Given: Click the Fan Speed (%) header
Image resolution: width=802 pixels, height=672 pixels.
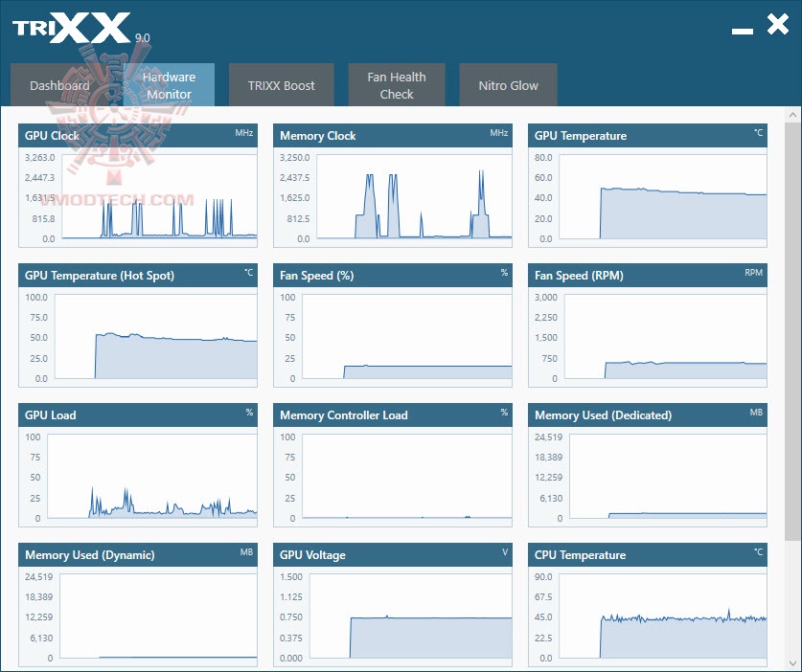Looking at the screenshot, I should (392, 275).
